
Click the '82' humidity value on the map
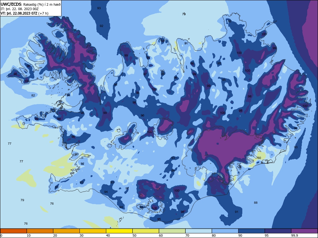point(33,95)
